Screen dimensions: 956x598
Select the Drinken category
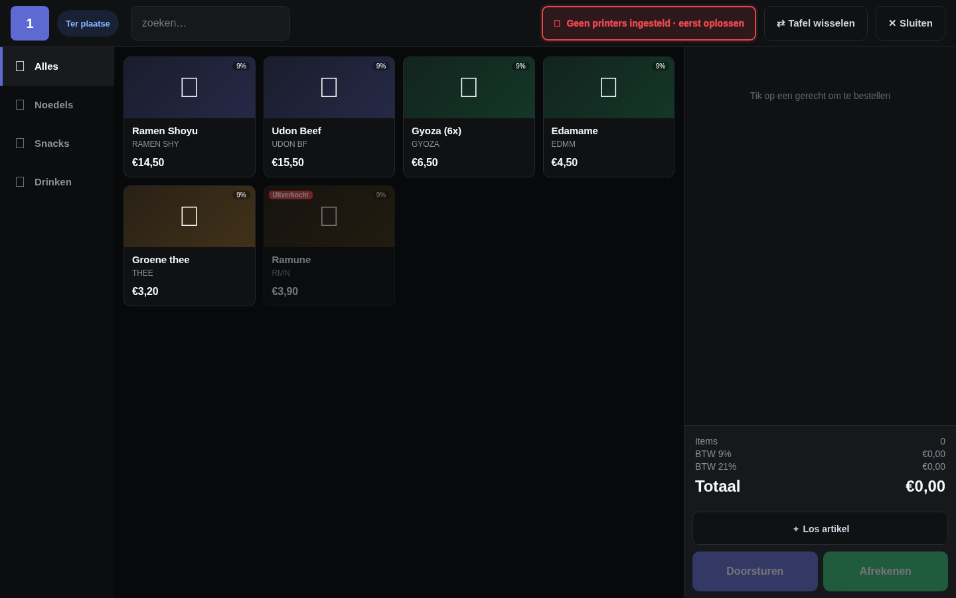click(x=57, y=182)
